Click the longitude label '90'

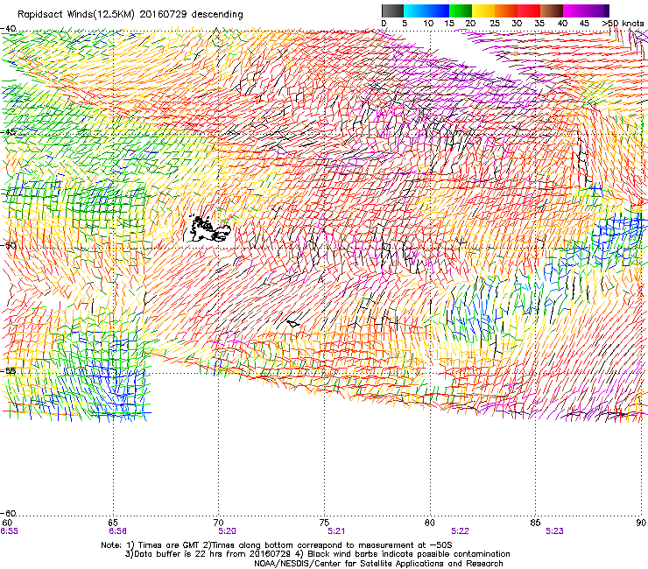pyautogui.click(x=641, y=523)
